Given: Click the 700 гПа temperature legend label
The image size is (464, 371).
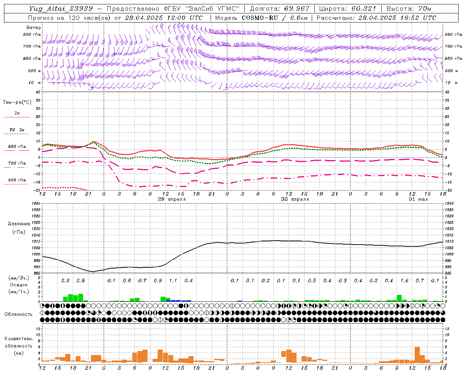Looking at the screenshot, I should pyautogui.click(x=17, y=163).
